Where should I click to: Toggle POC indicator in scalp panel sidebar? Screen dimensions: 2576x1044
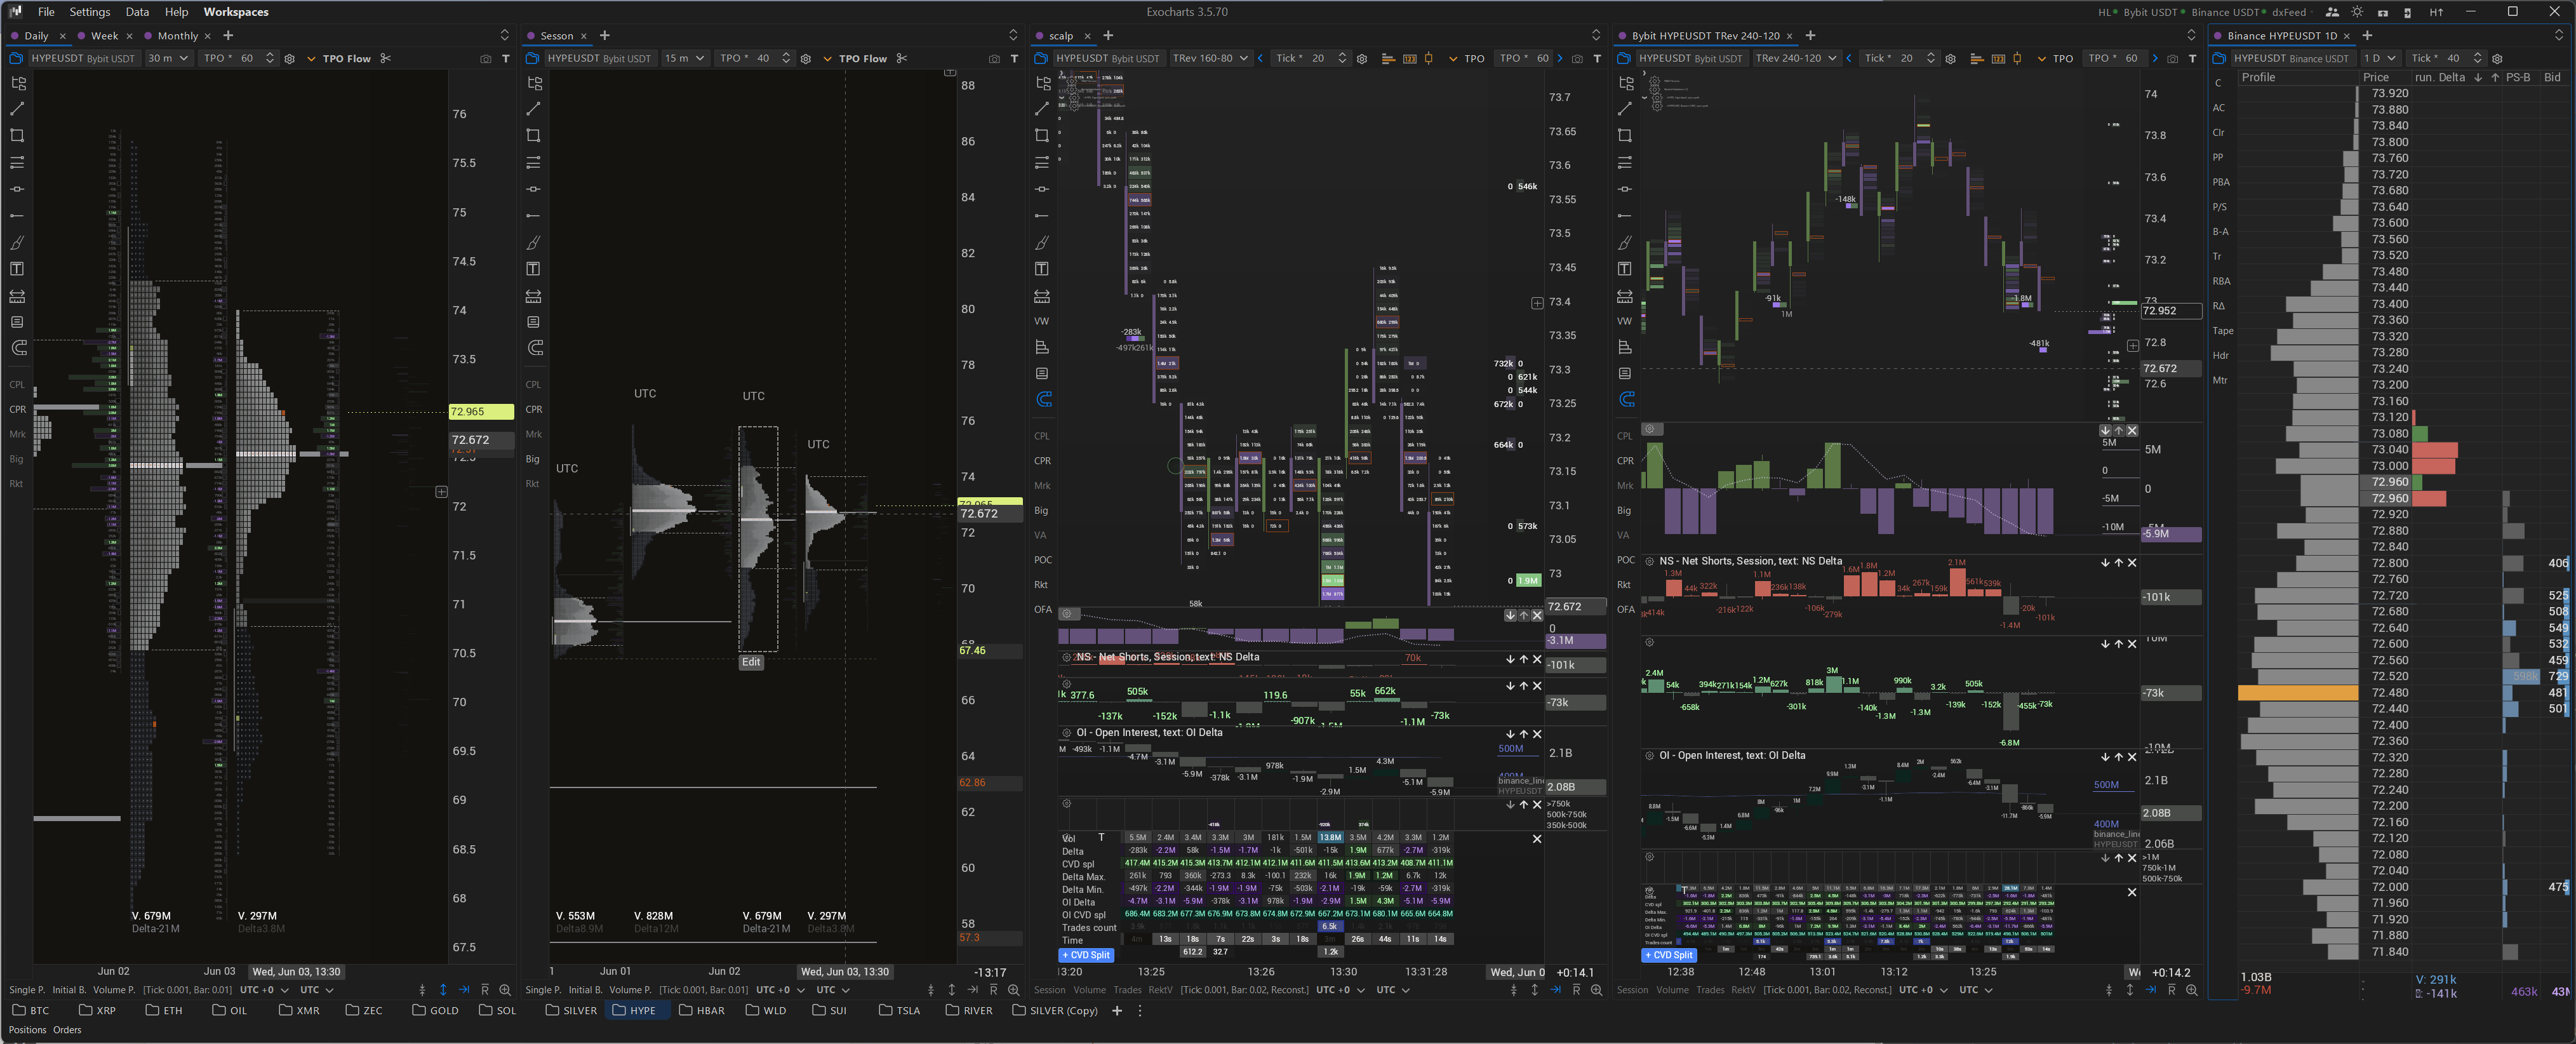1043,560
